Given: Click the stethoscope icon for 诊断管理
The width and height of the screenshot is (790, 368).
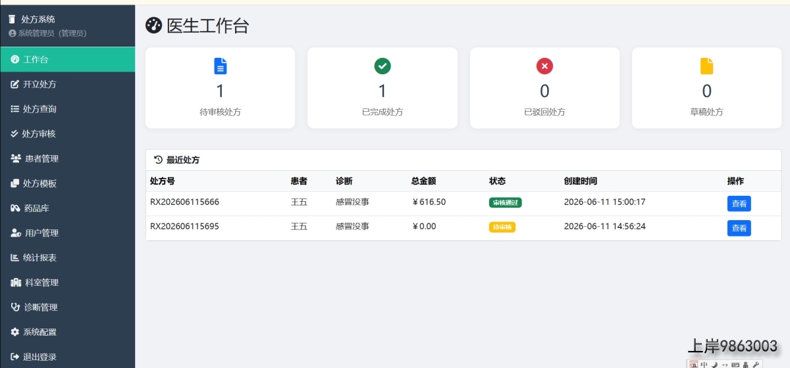Looking at the screenshot, I should [16, 307].
